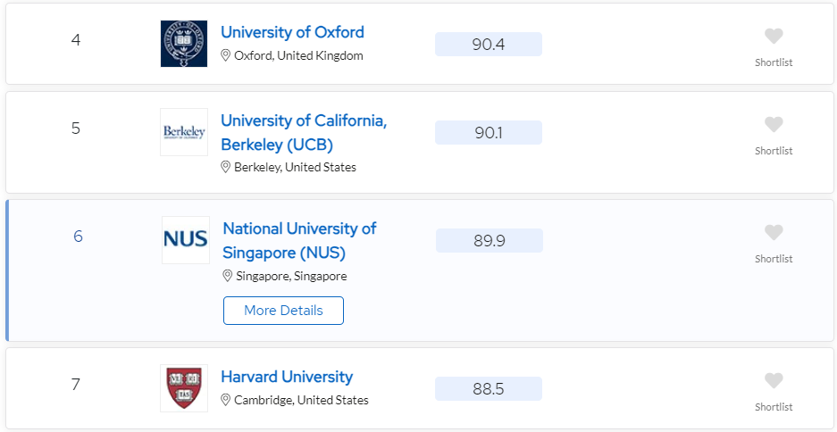Click the 89.9 score badge for NUS
Screen dimensions: 837x432
coord(490,241)
